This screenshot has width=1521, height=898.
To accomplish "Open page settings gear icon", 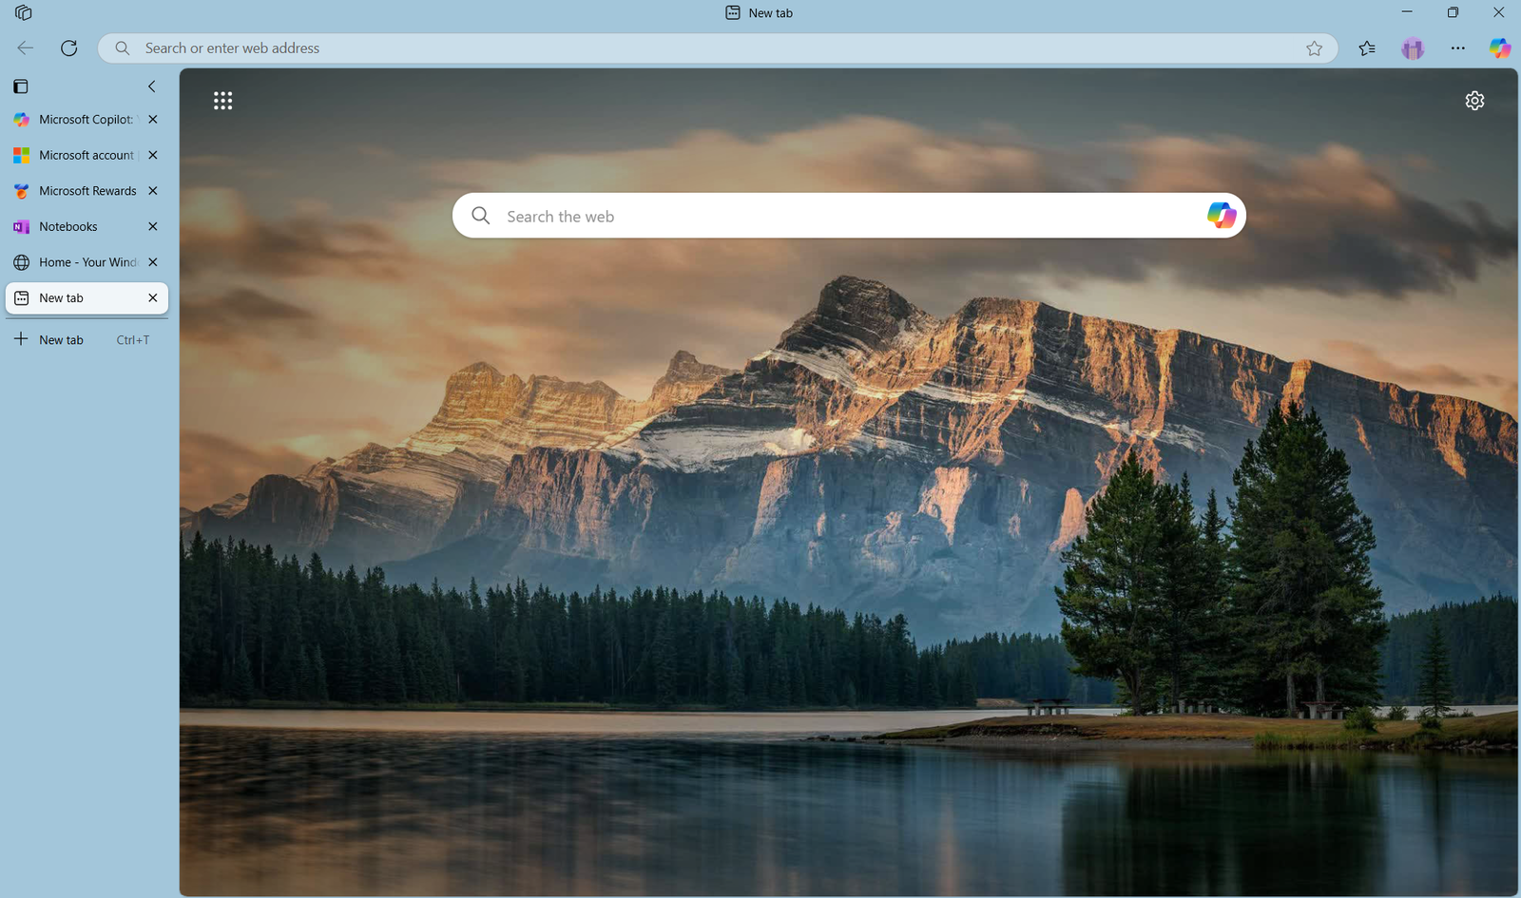I will pos(1474,101).
